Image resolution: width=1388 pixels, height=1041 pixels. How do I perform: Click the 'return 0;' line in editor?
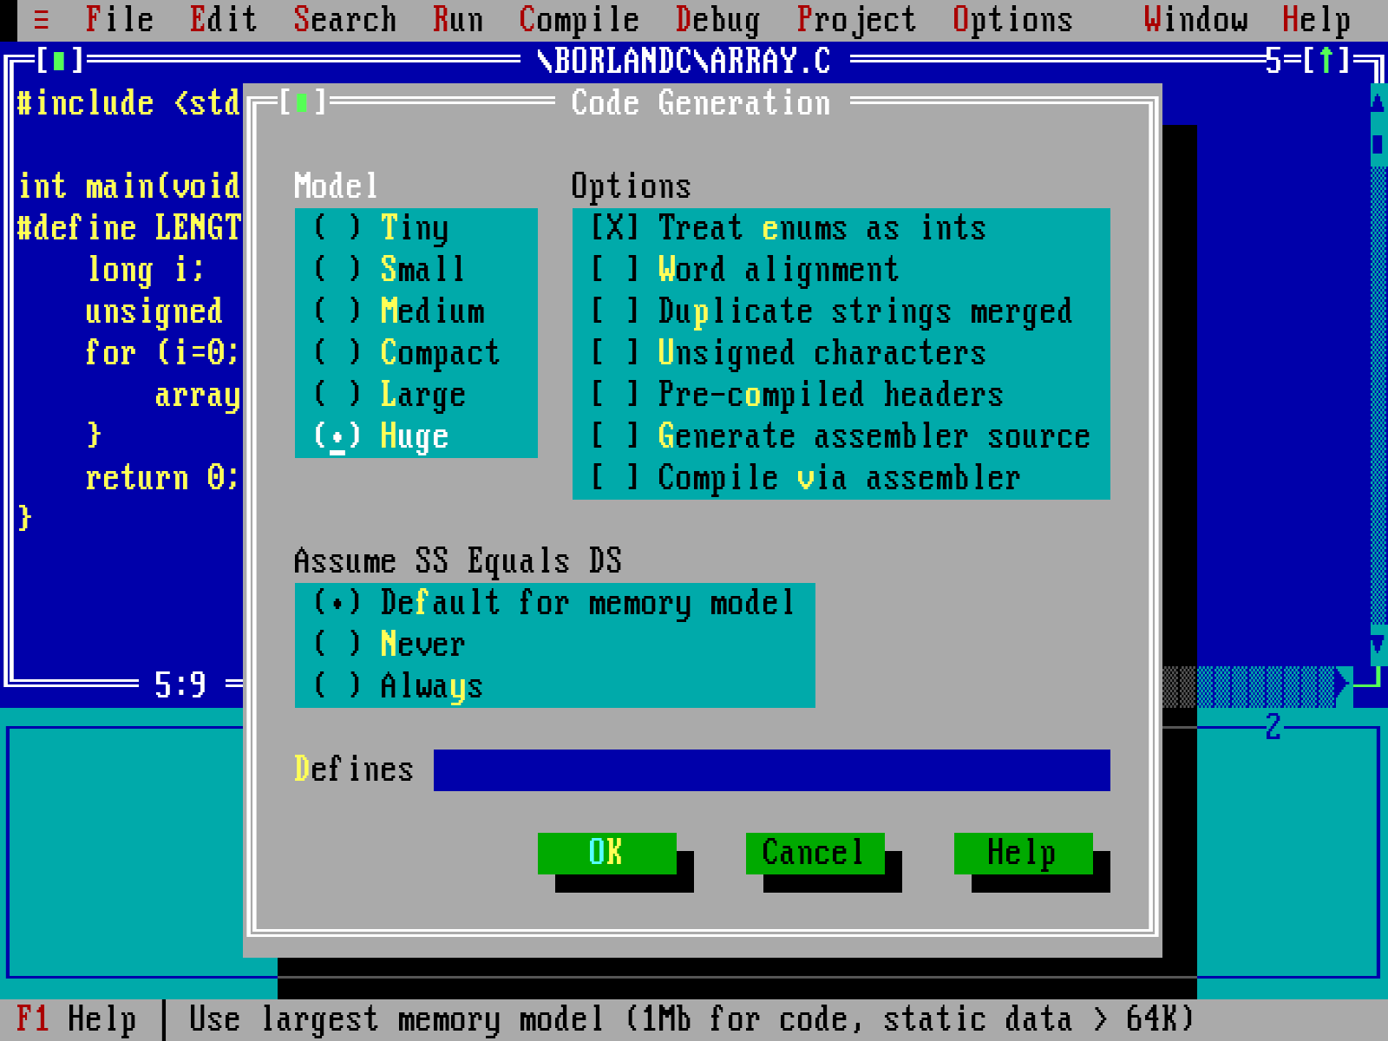[162, 477]
